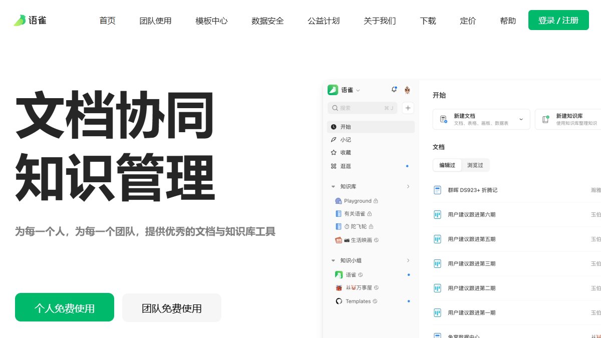
Task: Select the 开始 clock icon in sidebar
Action: 334,127
